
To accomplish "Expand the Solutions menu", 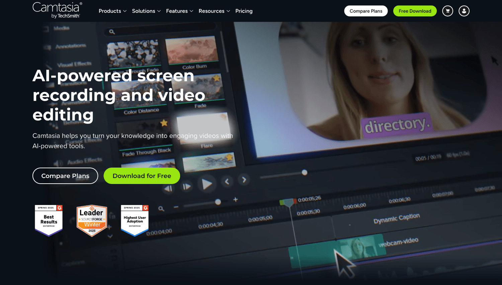I will click(146, 11).
